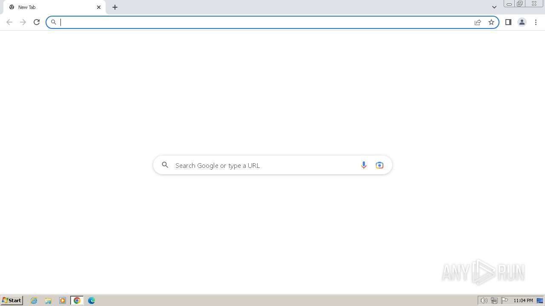The height and width of the screenshot is (306, 545).
Task: Select the New Tab tab
Action: pos(54,7)
